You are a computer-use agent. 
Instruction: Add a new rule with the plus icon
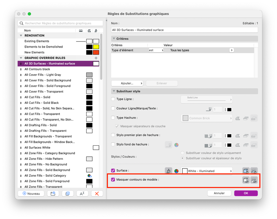[x=96, y=58]
